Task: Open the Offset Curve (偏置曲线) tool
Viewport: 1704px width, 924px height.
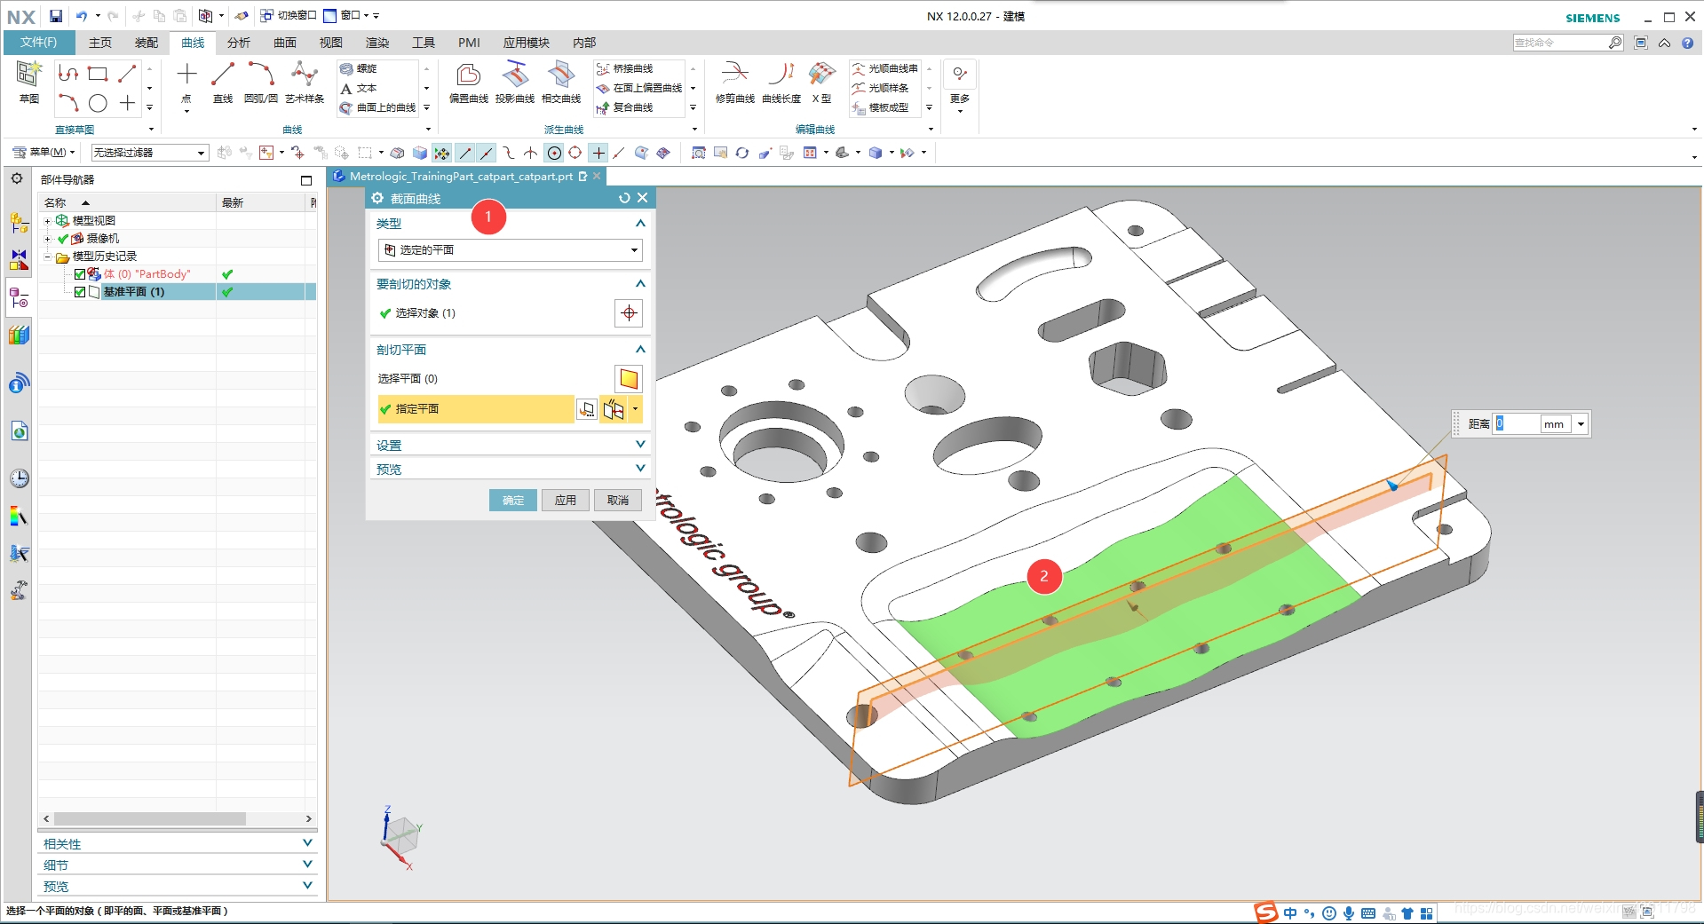Action: click(469, 83)
